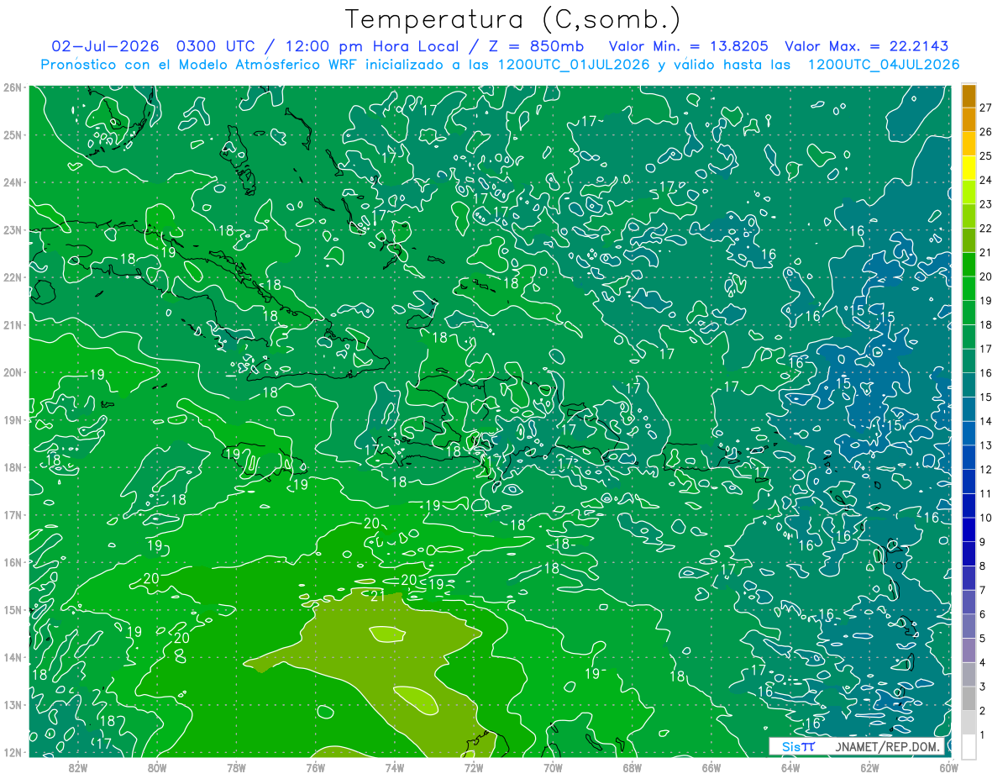Screen dimensions: 1008x779
Task: Click the "68W" longitude axis label
Action: (632, 766)
